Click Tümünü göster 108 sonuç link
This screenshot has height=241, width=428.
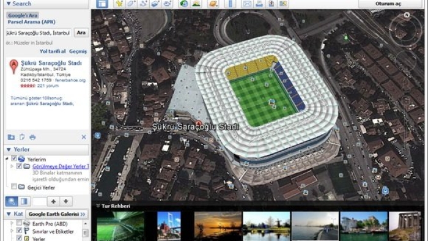(x=37, y=98)
